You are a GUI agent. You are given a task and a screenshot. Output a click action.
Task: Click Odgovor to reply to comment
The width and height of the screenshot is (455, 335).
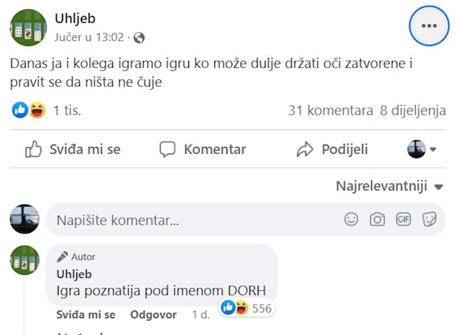tap(154, 314)
